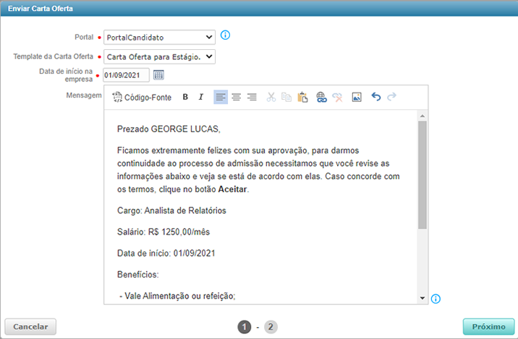Go to step 2 indicator

[x=271, y=327]
